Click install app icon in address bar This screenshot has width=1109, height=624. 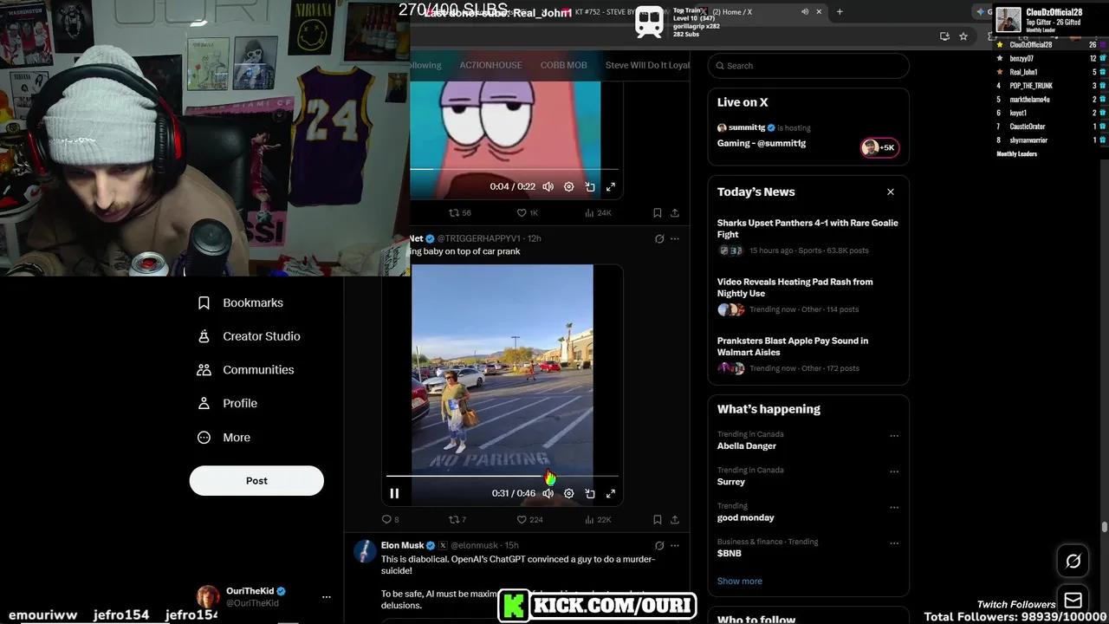(944, 36)
